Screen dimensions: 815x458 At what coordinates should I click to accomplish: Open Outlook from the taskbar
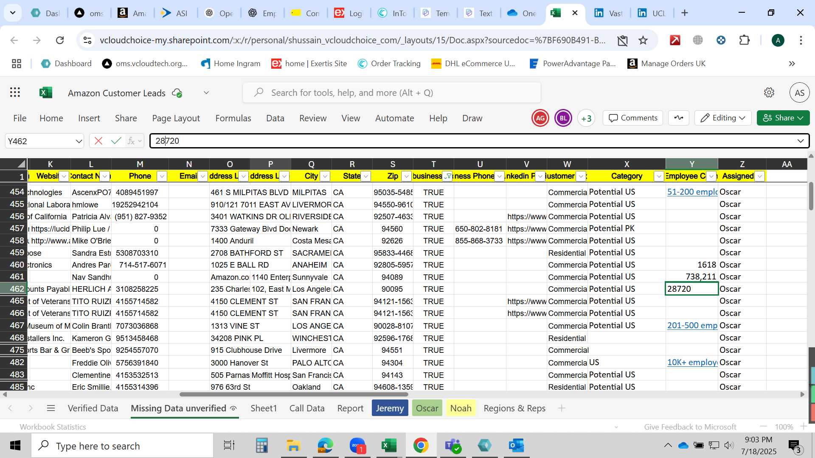pos(517,446)
